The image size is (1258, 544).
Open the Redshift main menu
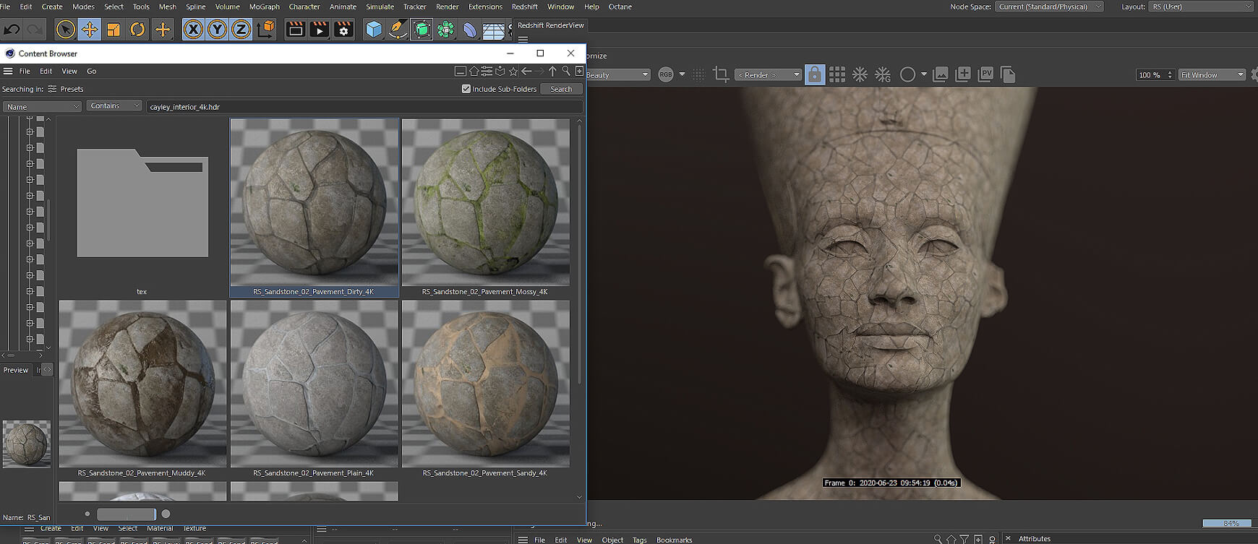click(524, 7)
